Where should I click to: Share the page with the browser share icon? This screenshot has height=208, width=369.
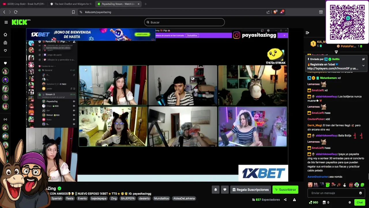pyautogui.click(x=268, y=12)
